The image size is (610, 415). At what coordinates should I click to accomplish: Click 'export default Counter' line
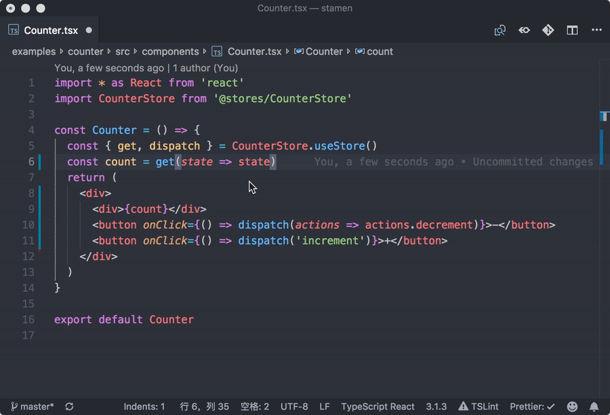(124, 320)
